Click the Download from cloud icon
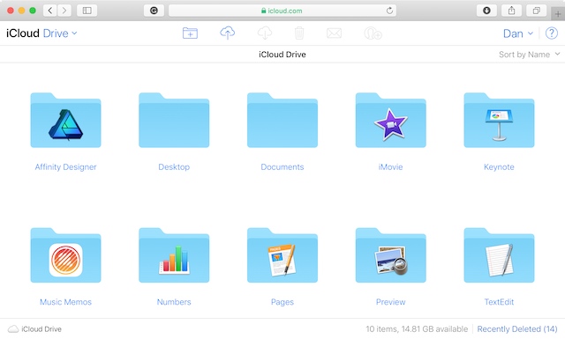The width and height of the screenshot is (565, 339). click(265, 33)
